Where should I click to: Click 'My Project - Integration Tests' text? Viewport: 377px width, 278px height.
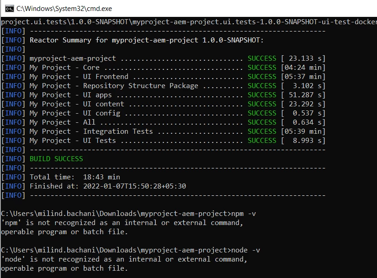click(x=91, y=131)
